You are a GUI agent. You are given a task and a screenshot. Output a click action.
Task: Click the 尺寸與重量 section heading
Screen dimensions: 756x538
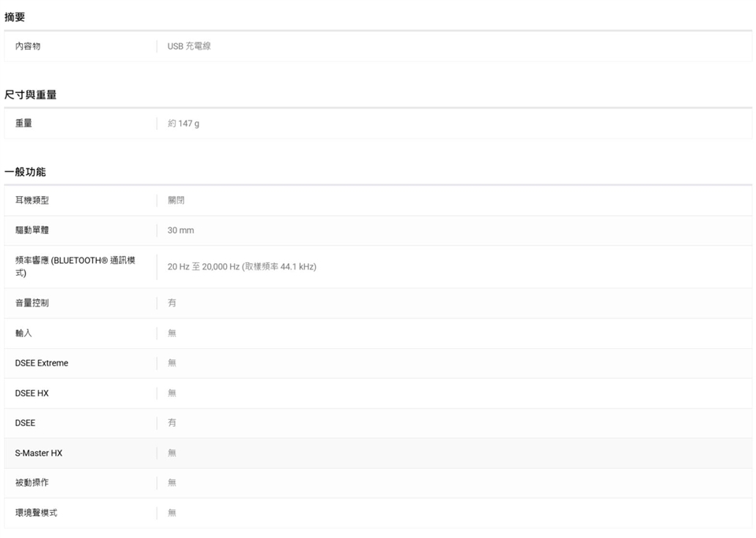click(31, 95)
